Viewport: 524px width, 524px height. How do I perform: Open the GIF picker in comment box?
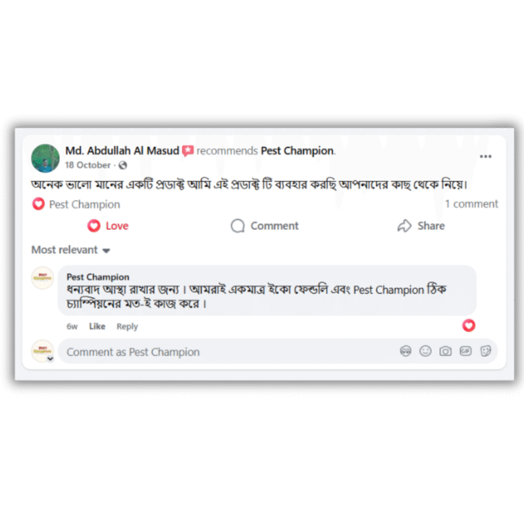tap(465, 351)
